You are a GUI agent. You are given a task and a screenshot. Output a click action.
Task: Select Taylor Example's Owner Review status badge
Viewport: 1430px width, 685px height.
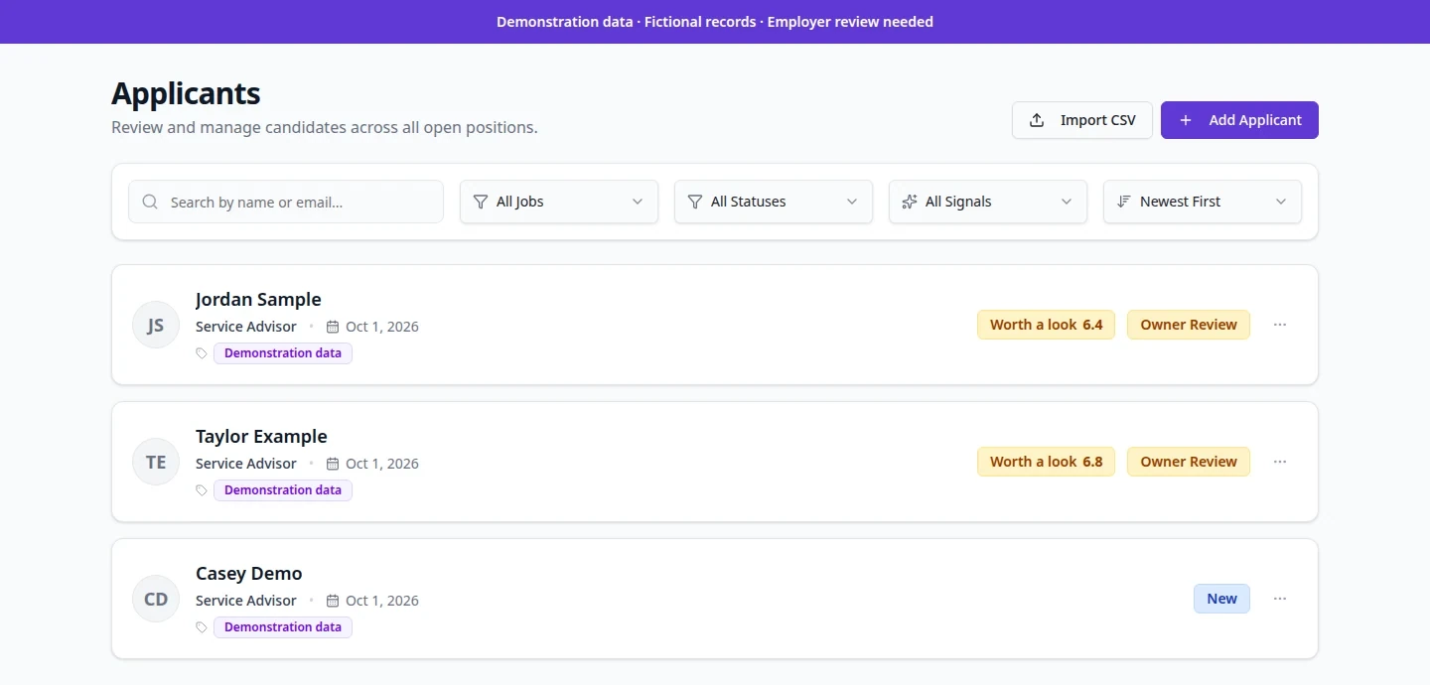[1189, 462]
